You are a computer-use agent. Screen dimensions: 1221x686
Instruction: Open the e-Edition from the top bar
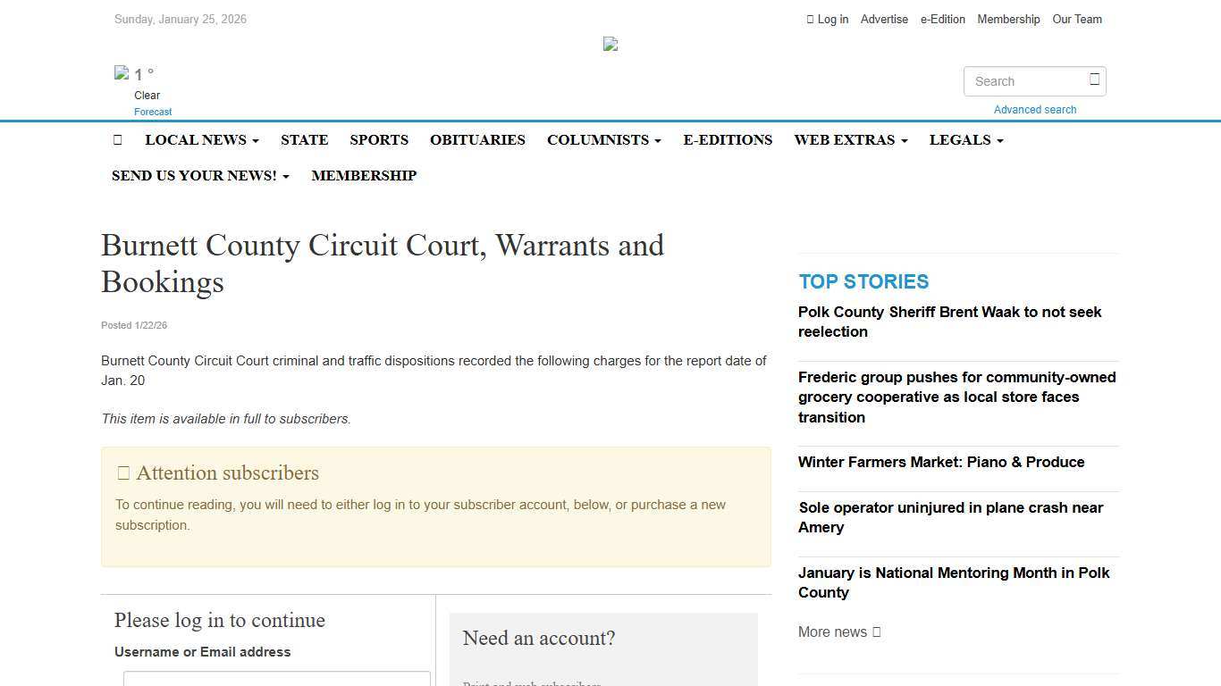click(x=942, y=19)
